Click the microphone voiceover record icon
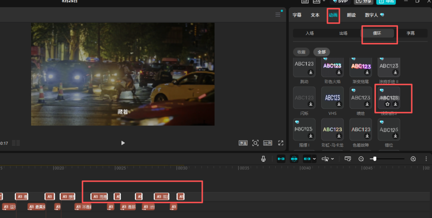Viewport: 432px width, 218px height. pos(263,159)
